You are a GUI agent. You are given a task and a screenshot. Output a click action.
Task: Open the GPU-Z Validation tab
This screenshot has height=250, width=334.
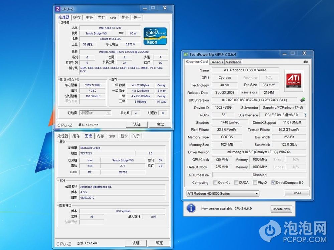[233, 62]
